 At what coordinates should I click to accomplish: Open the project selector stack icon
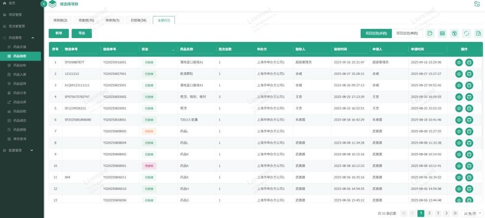(52, 4)
